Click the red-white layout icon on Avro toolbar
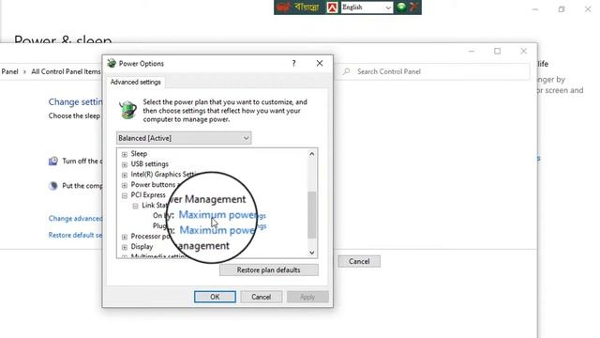The width and height of the screenshot is (600, 338). pos(332,8)
